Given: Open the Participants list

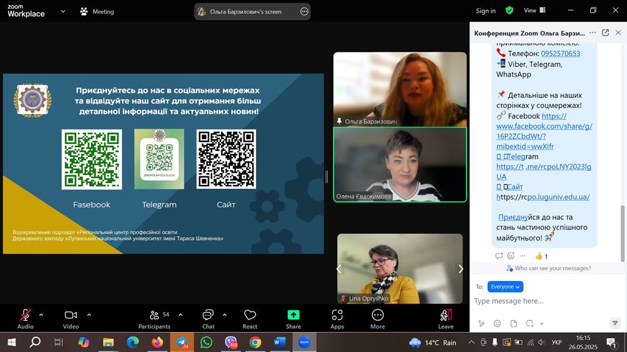Looking at the screenshot, I should 154,316.
